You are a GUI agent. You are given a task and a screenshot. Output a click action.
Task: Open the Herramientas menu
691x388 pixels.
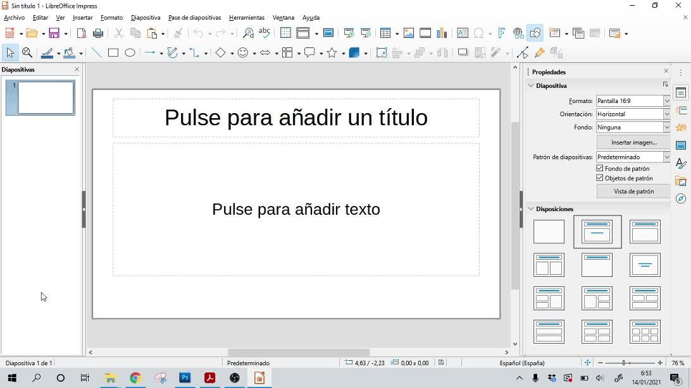(247, 18)
